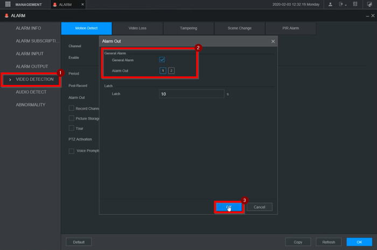377x250 pixels.
Task: Click the user account icon in top bar
Action: [x=330, y=4]
